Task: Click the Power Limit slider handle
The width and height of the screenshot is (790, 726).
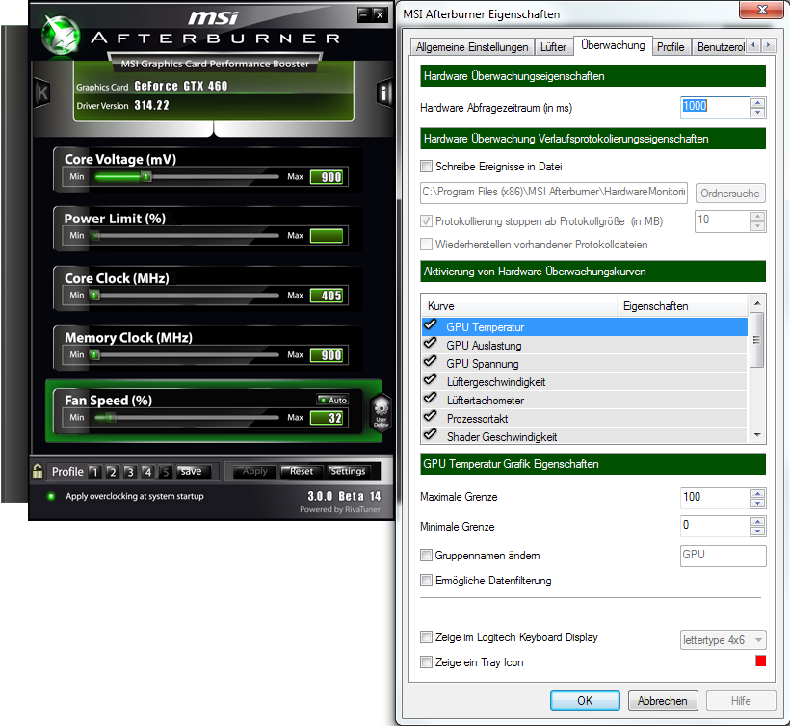Action: 95,235
